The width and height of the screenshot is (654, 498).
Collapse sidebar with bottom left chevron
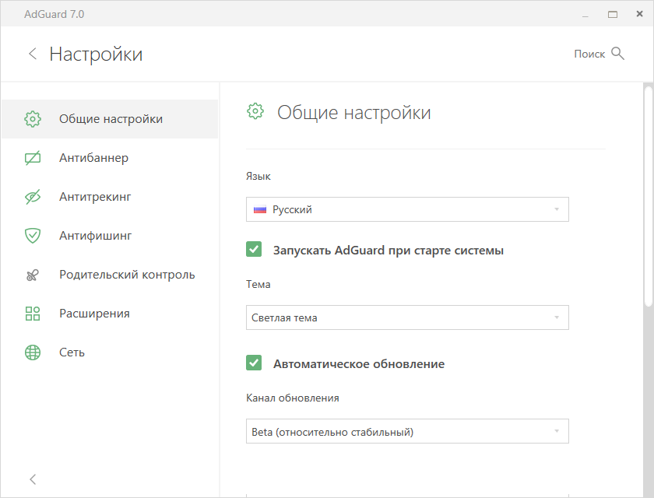click(33, 479)
